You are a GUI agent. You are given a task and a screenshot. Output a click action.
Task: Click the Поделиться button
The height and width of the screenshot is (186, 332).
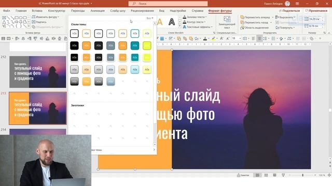[289, 10]
